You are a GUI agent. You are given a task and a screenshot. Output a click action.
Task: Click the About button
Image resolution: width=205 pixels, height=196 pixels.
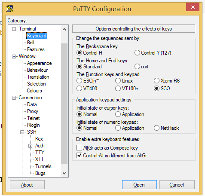point(27,185)
